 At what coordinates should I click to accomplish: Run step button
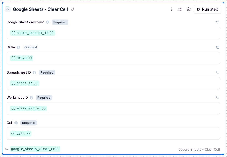pyautogui.click(x=207, y=9)
